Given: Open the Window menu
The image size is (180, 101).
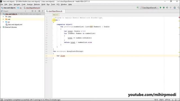Looking at the screenshot, I should 64,4.
